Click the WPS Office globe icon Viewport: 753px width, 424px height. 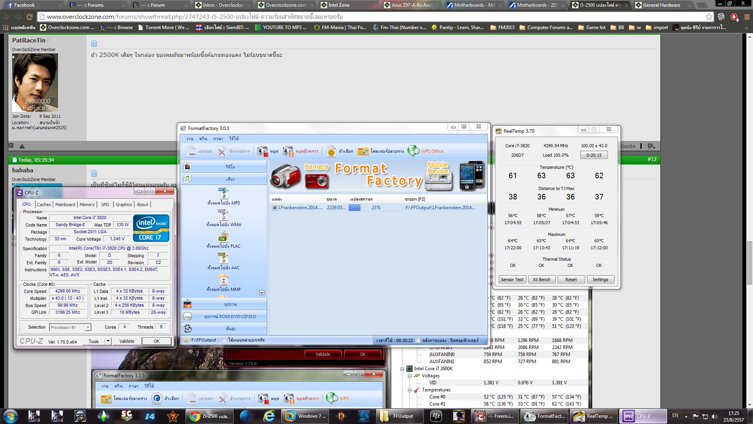click(413, 151)
